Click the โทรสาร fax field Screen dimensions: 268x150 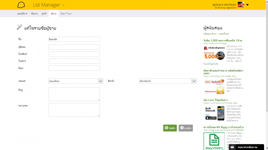coord(74,61)
